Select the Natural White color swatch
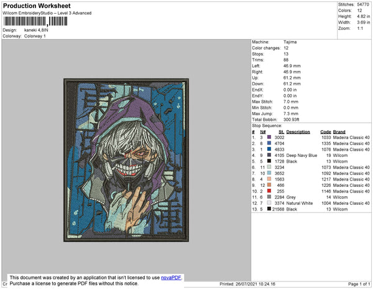This screenshot has height=289, width=373. click(269, 203)
